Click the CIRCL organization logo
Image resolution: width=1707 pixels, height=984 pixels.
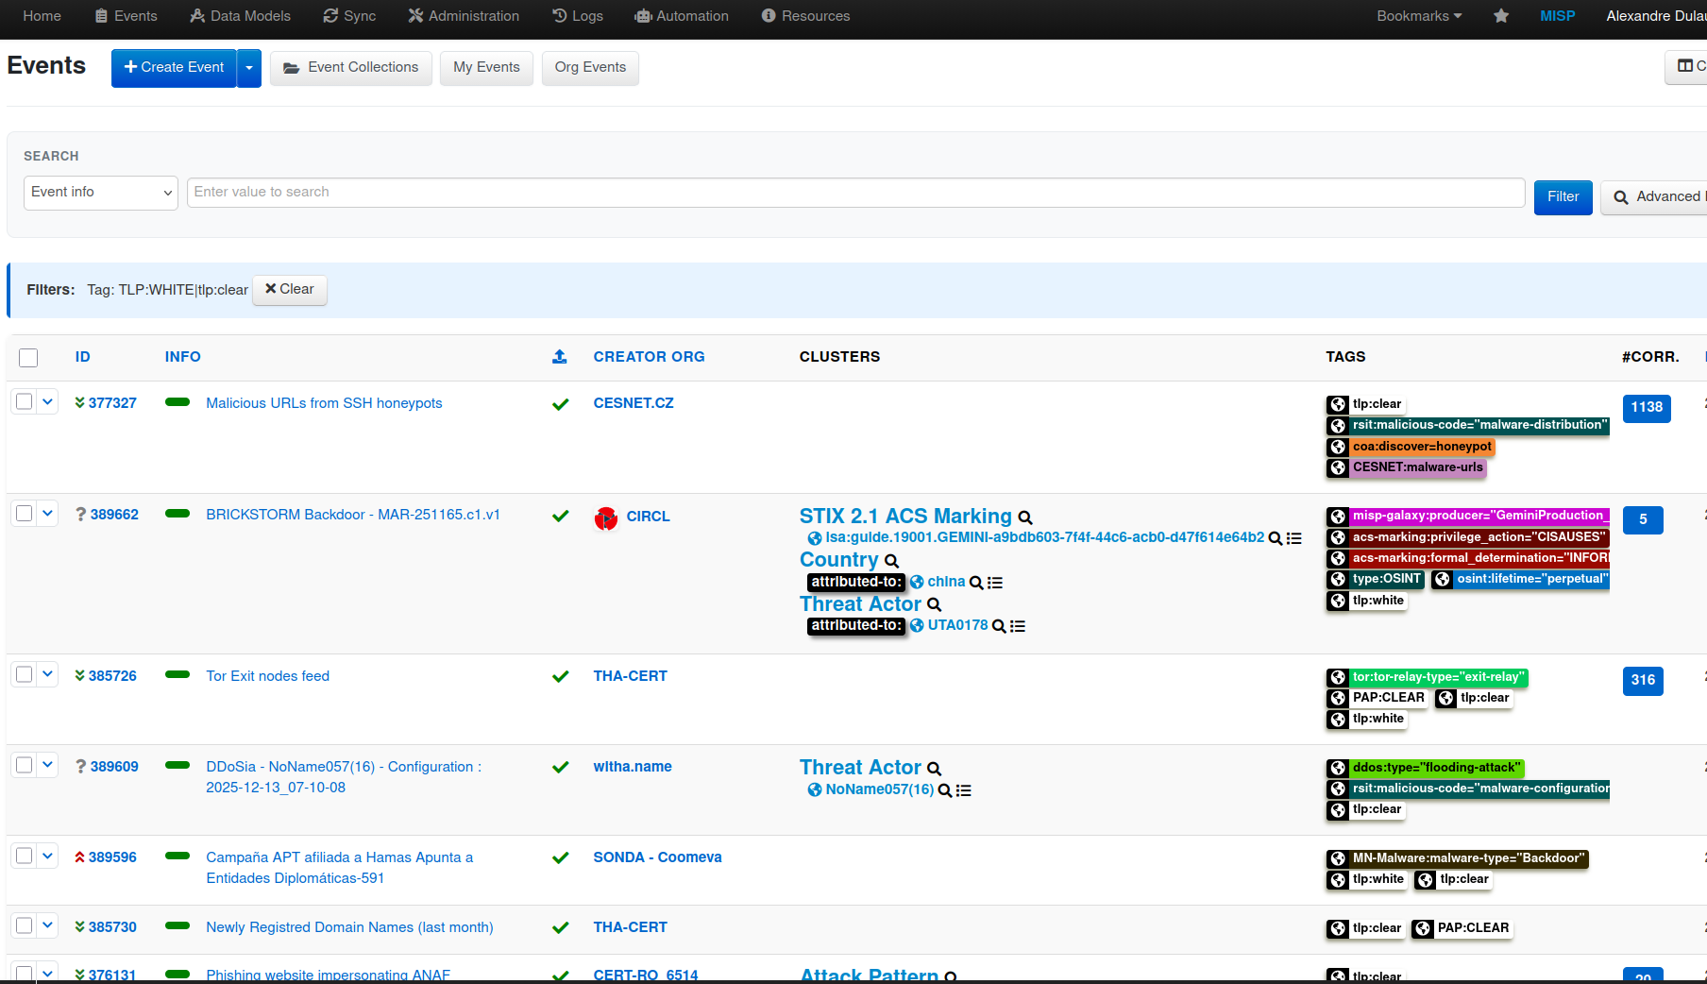(x=605, y=518)
